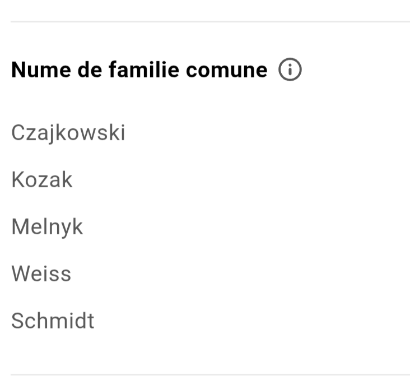Tap the Czajkowski surname link
This screenshot has width=410, height=376.
pyautogui.click(x=68, y=133)
